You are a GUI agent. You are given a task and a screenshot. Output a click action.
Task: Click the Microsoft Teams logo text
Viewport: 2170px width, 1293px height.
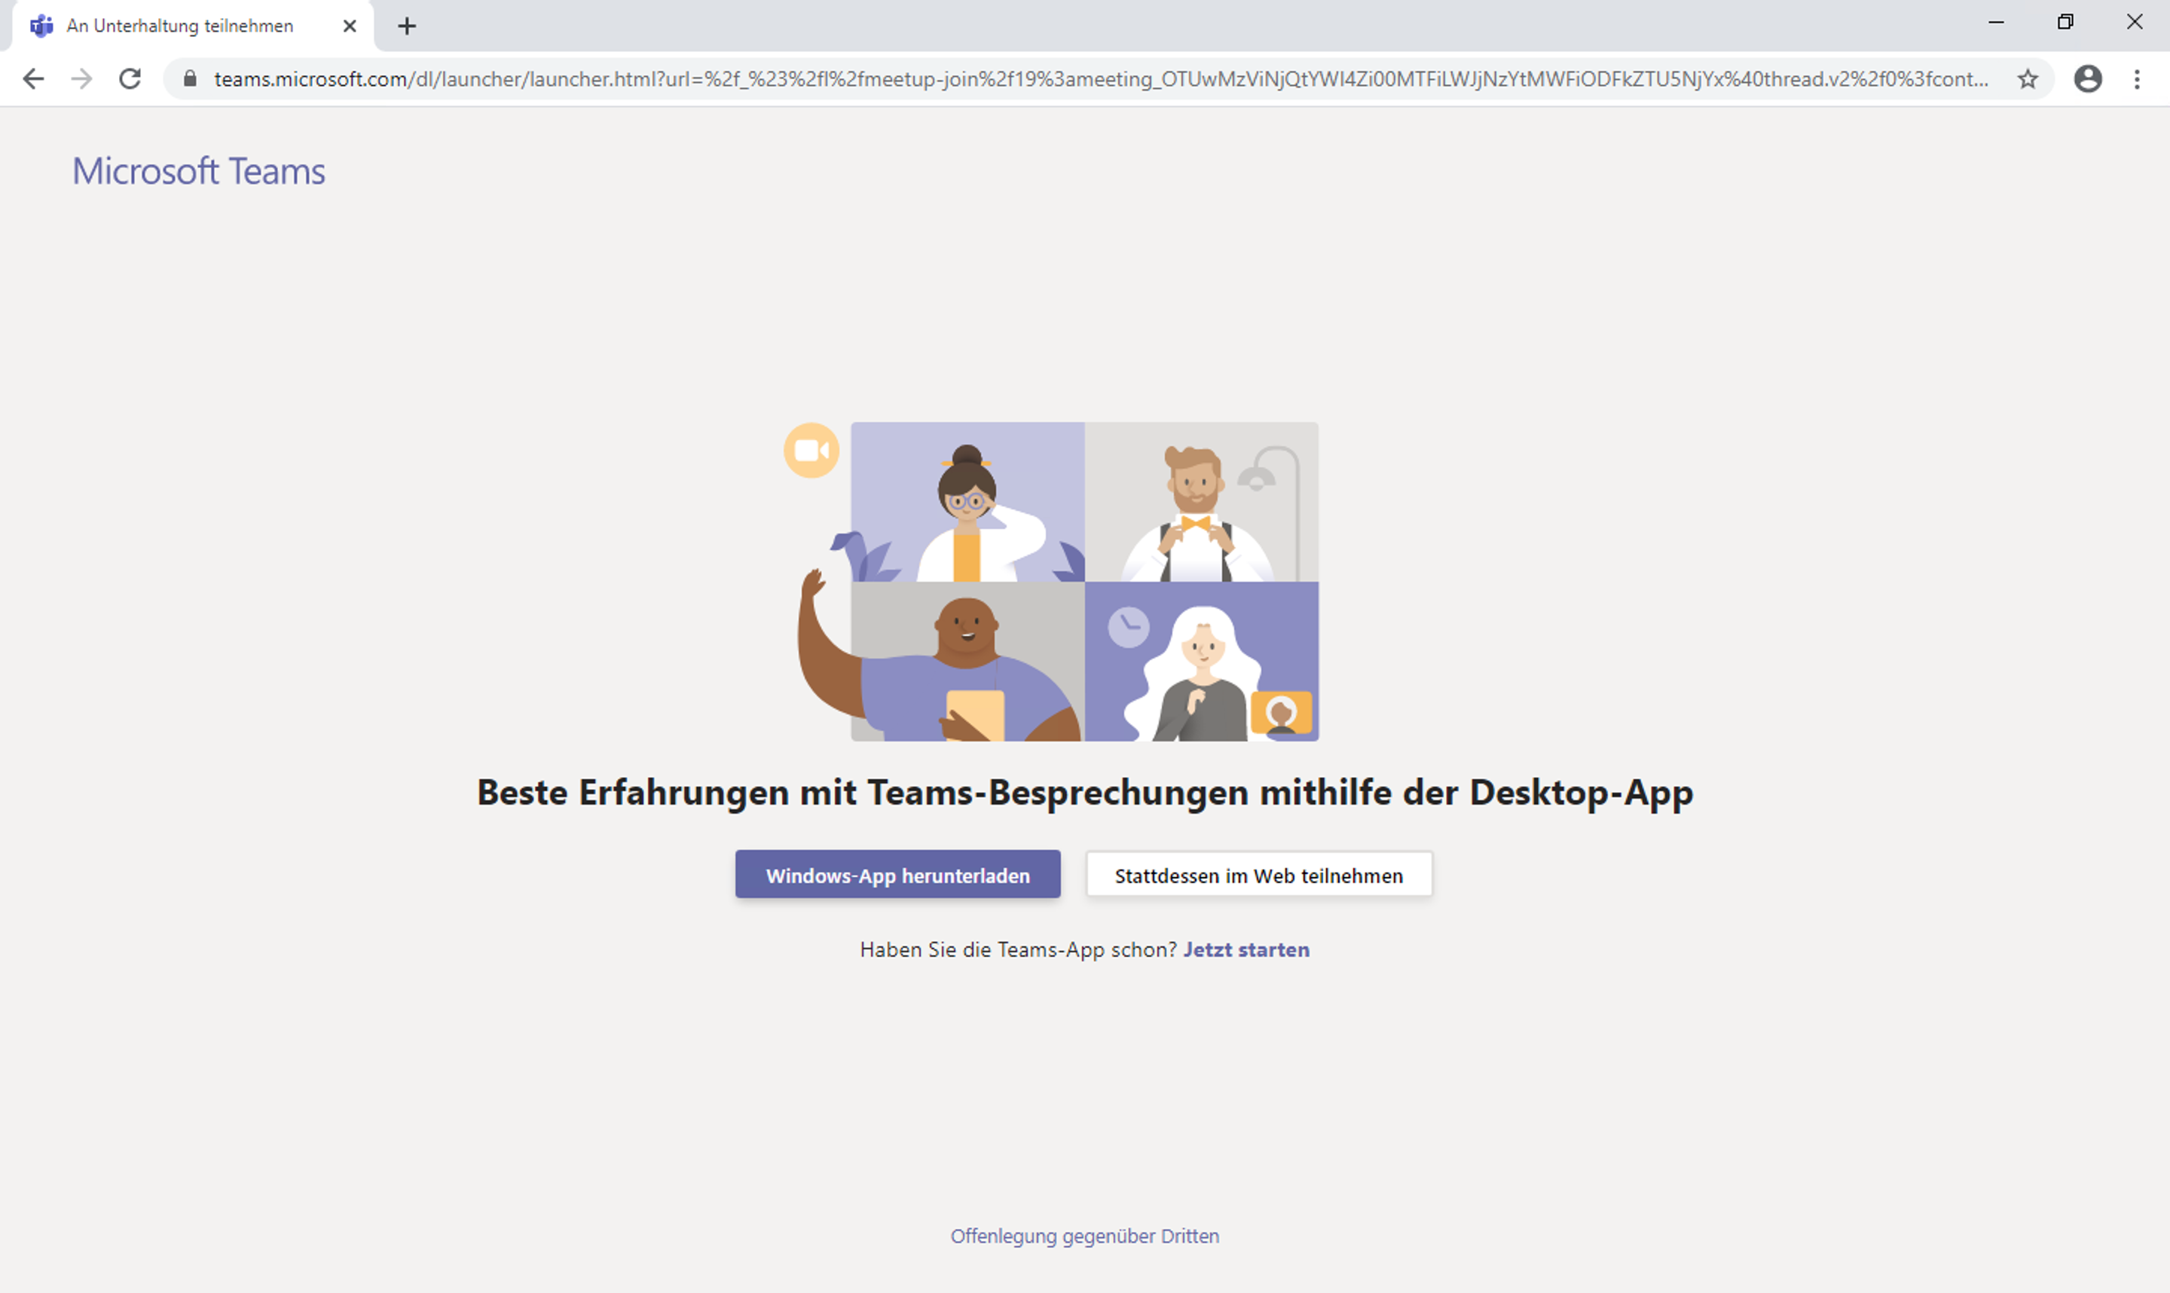(199, 171)
